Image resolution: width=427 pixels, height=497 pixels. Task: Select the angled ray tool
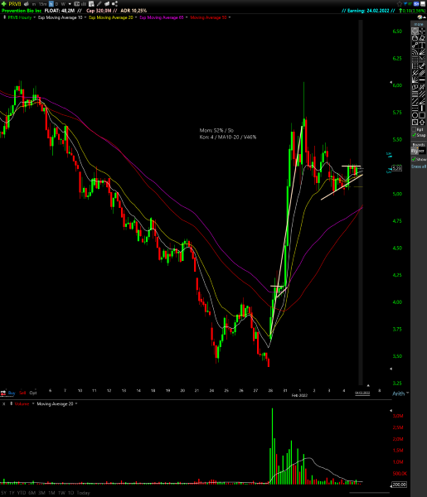coord(422,101)
